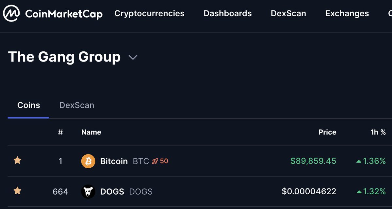This screenshot has height=209, width=392.
Task: Unstar DOGS from the watchlist
Action: point(17,191)
